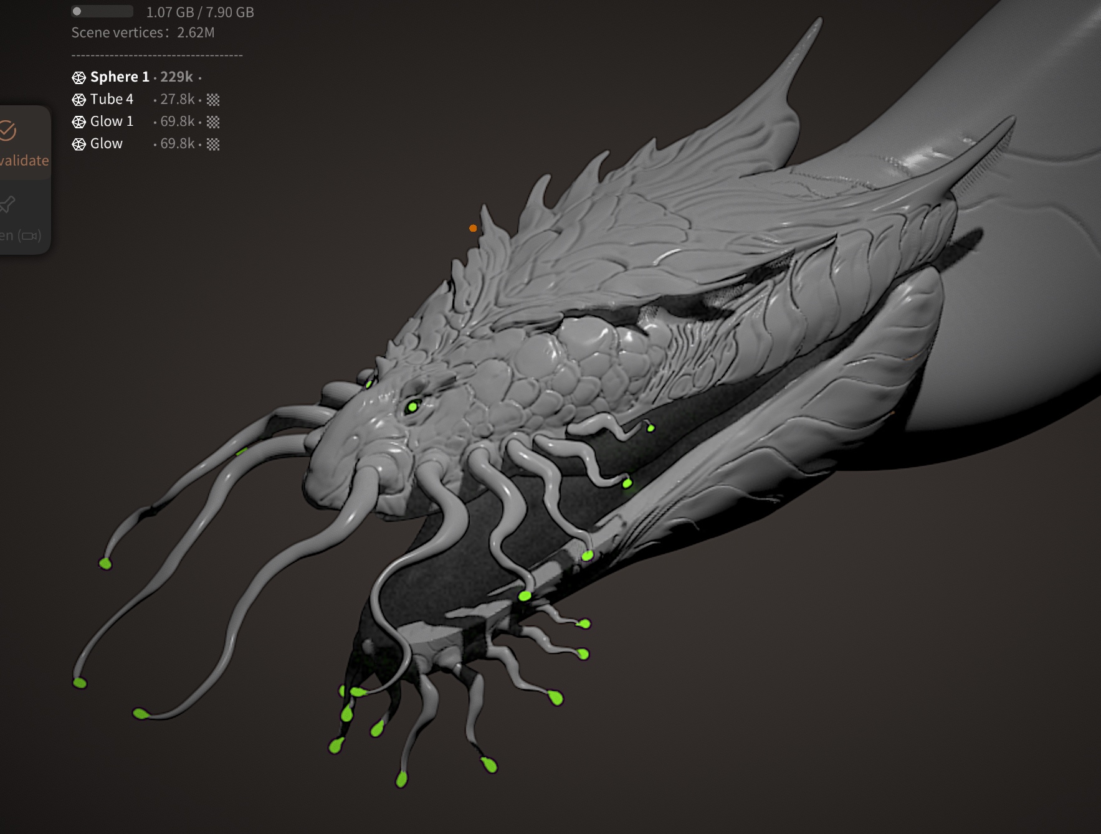Toggle the checkered icon on last Glow row
Viewport: 1101px width, 834px height.
213,145
